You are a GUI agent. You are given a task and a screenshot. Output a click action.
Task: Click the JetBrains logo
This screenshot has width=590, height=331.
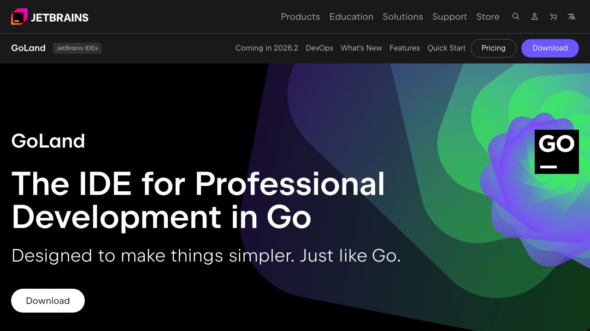click(50, 17)
